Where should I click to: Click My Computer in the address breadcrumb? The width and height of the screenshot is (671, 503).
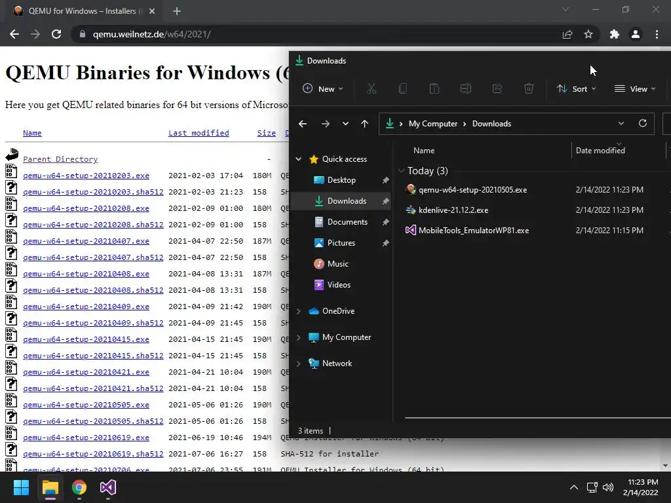(433, 124)
